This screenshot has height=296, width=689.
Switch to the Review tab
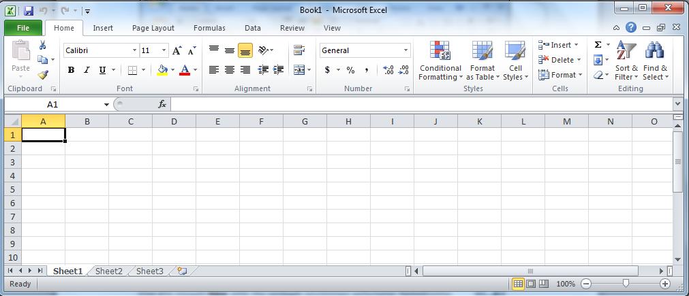292,28
